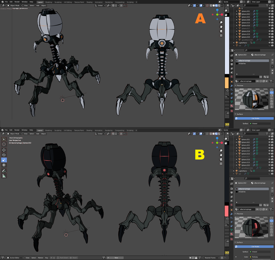Hide Sphere.003 via eye icon in panel B outliner
Screen dimensions: 275x260
coord(269,145)
